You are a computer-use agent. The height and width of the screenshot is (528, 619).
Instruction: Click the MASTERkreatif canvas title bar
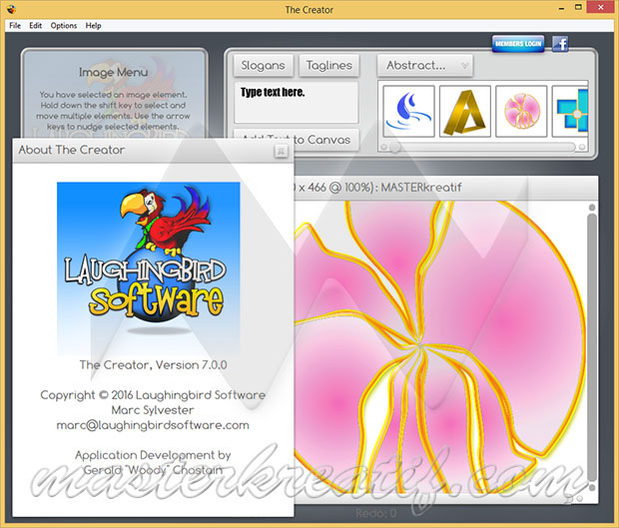[x=445, y=188]
